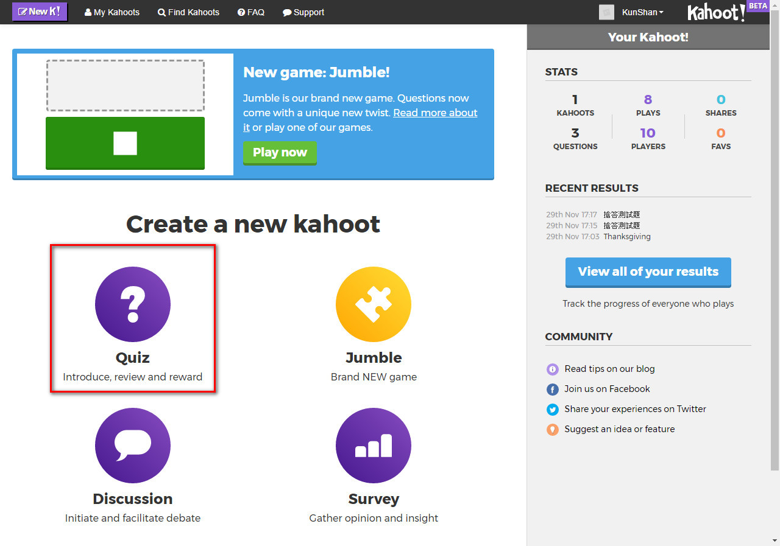Select FAQ in the navigation bar

251,12
